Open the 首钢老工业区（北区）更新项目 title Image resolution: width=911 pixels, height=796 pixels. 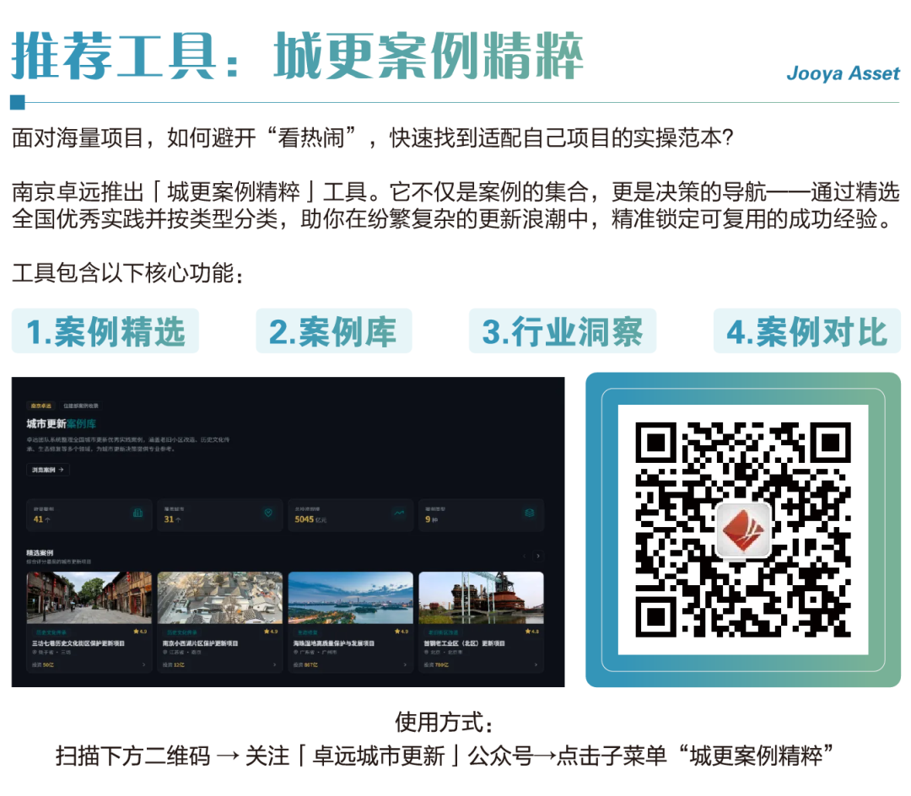click(464, 643)
